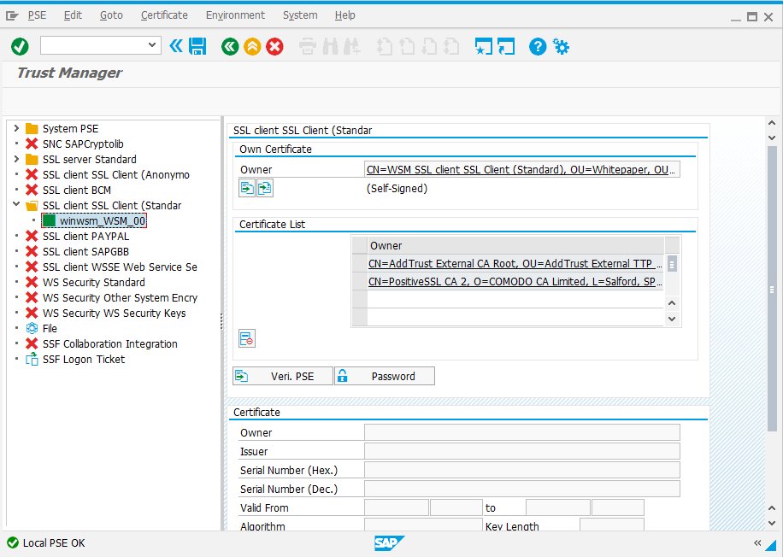This screenshot has width=783, height=557.
Task: Click the Save icon in the toolbar
Action: [x=197, y=47]
